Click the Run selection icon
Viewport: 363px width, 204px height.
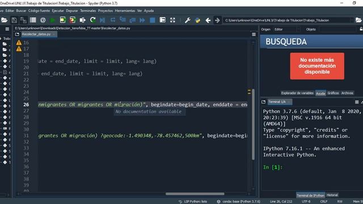tap(82, 20)
